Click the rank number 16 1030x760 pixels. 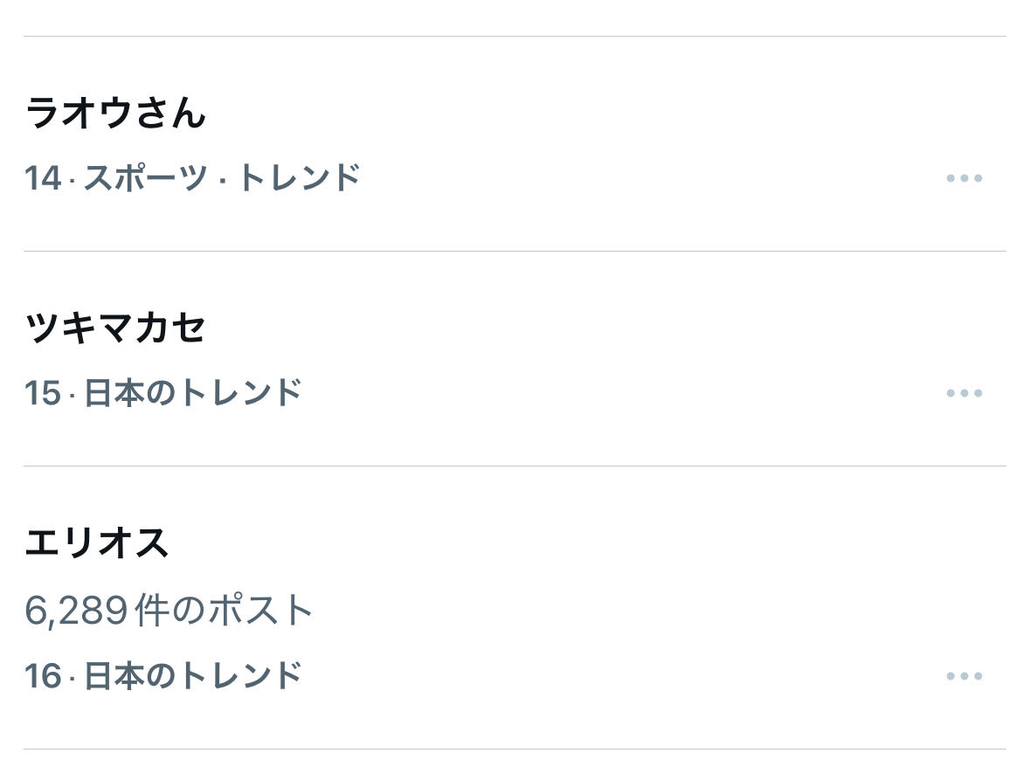tap(43, 676)
